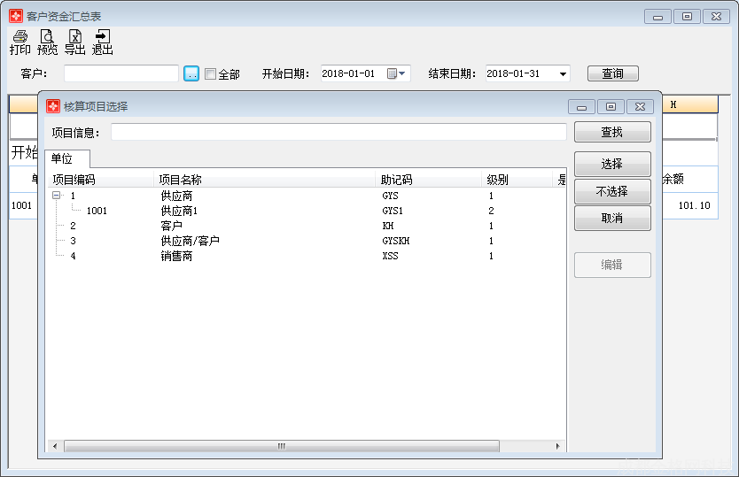Screen dimensions: 739x477
Task: Click the 项目信息 search input field
Action: tap(338, 133)
